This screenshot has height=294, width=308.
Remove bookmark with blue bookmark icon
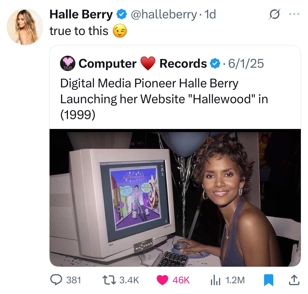269,280
